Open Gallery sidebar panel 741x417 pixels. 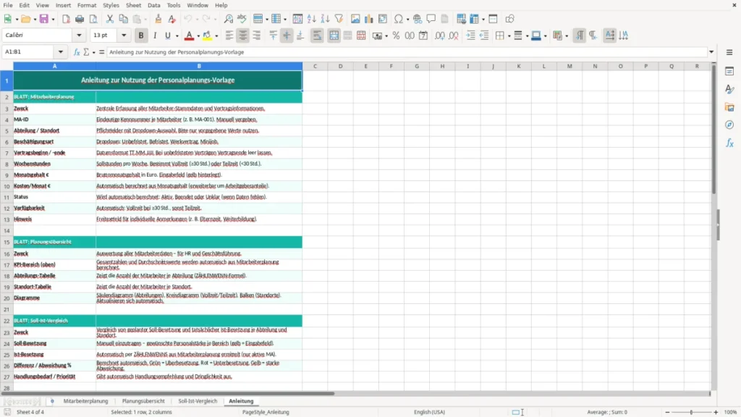(x=729, y=107)
